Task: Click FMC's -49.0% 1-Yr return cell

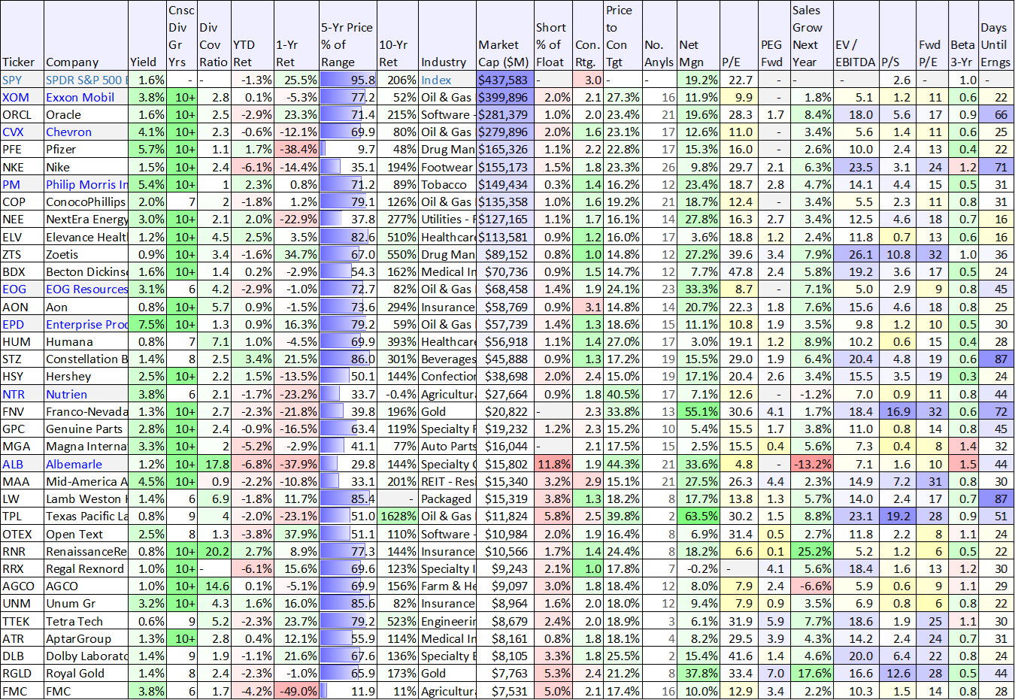Action: [x=296, y=691]
